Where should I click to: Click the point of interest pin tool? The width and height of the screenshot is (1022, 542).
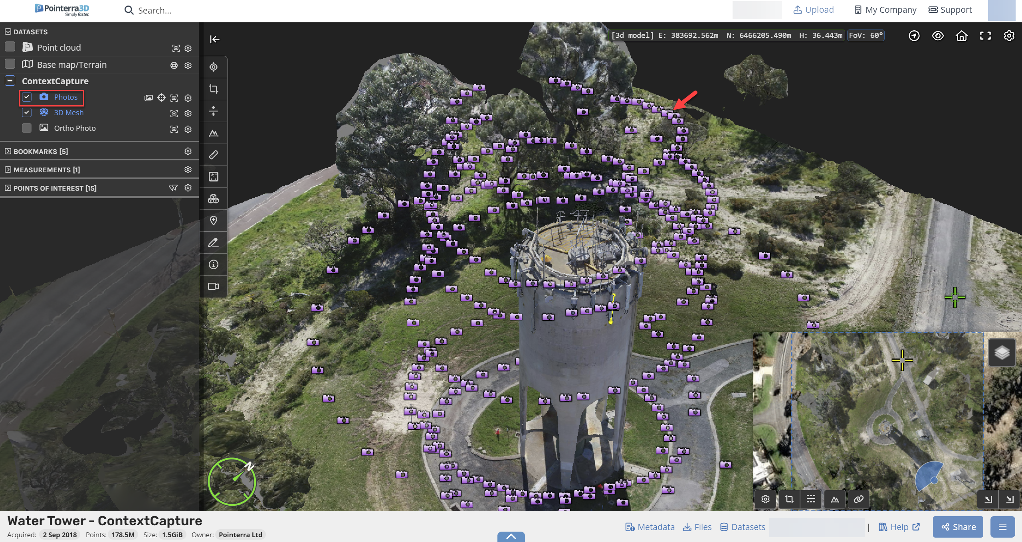214,221
